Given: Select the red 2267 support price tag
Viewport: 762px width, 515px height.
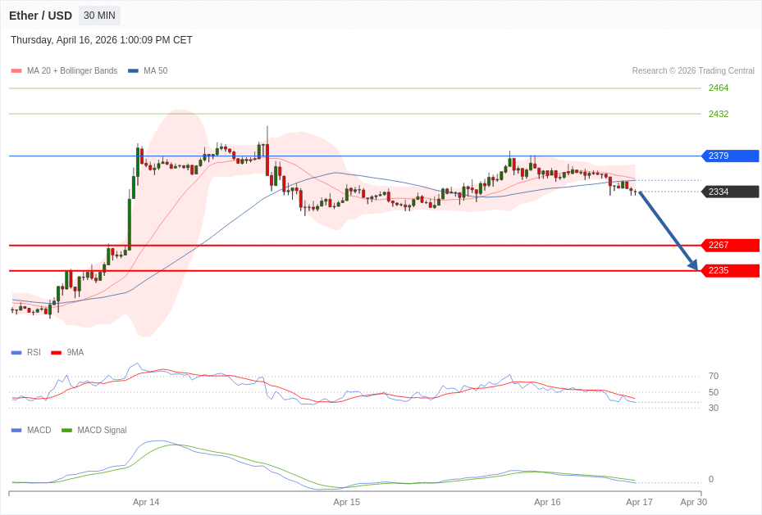Looking at the screenshot, I should (x=730, y=245).
